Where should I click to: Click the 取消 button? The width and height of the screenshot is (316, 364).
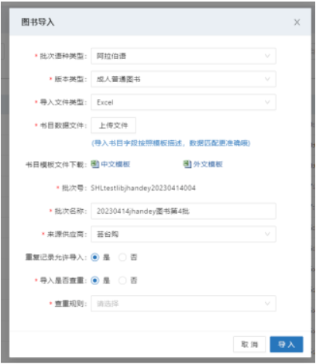249,344
